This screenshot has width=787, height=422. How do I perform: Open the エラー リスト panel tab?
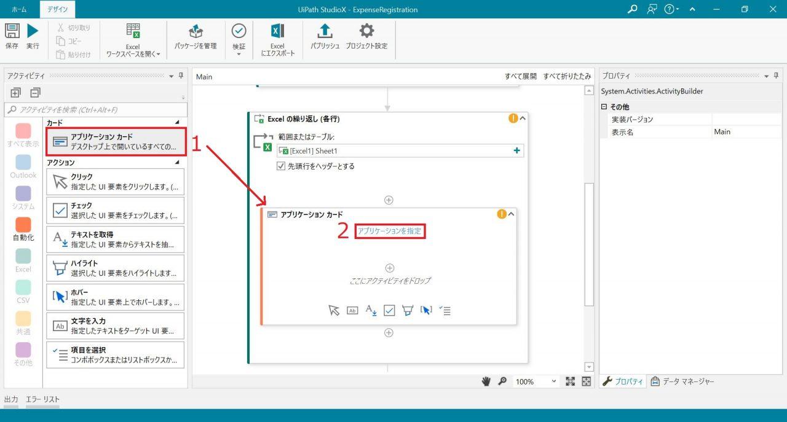click(42, 399)
